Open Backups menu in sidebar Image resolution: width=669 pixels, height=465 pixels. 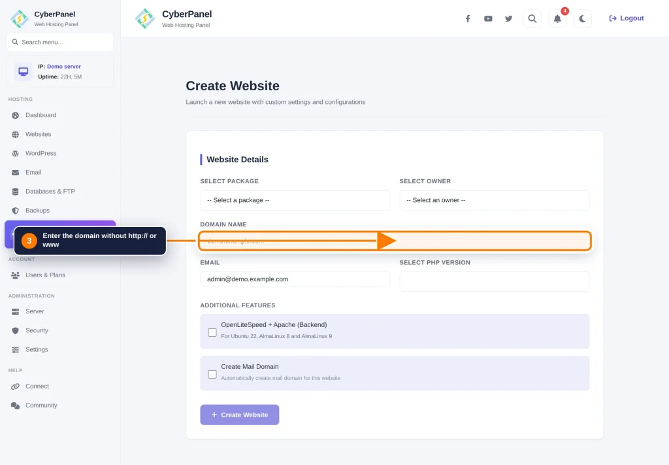point(60,211)
